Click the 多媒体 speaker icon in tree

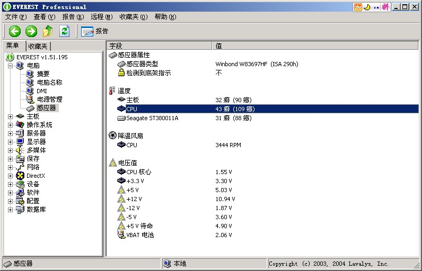click(20, 150)
